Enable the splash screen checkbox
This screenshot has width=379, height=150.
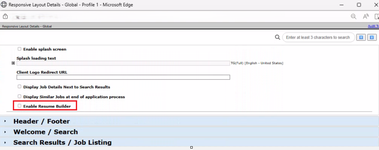coord(19,49)
